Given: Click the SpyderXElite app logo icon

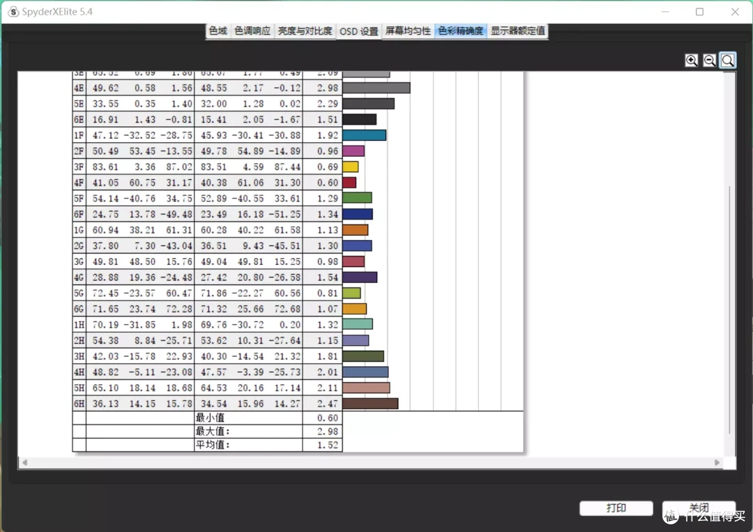Looking at the screenshot, I should pyautogui.click(x=13, y=12).
